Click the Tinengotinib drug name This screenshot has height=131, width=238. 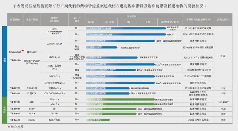[x=15, y=52]
